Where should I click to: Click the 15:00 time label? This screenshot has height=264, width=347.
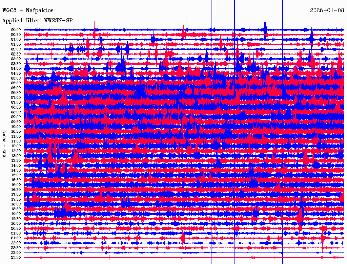16,175
